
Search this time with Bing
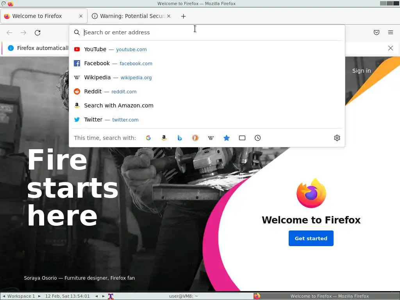pos(180,138)
